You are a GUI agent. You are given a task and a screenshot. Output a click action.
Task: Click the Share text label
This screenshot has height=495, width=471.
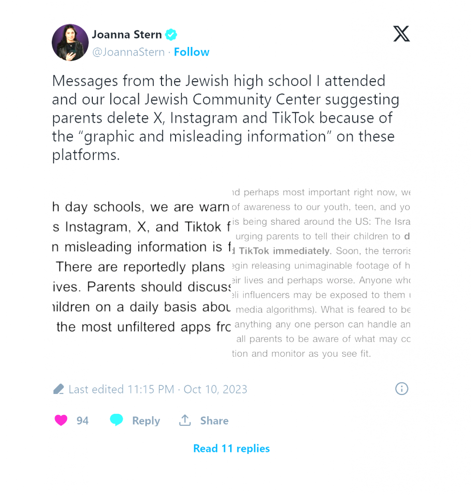pyautogui.click(x=214, y=421)
